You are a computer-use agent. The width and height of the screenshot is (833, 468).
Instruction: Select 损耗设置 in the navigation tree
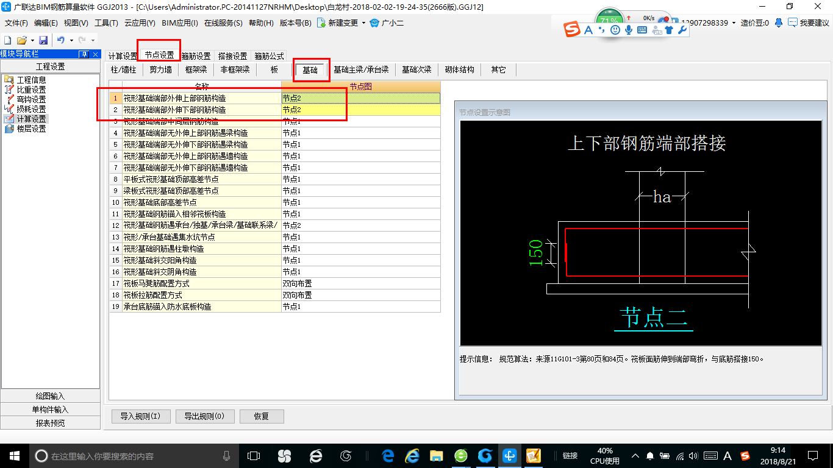point(31,109)
